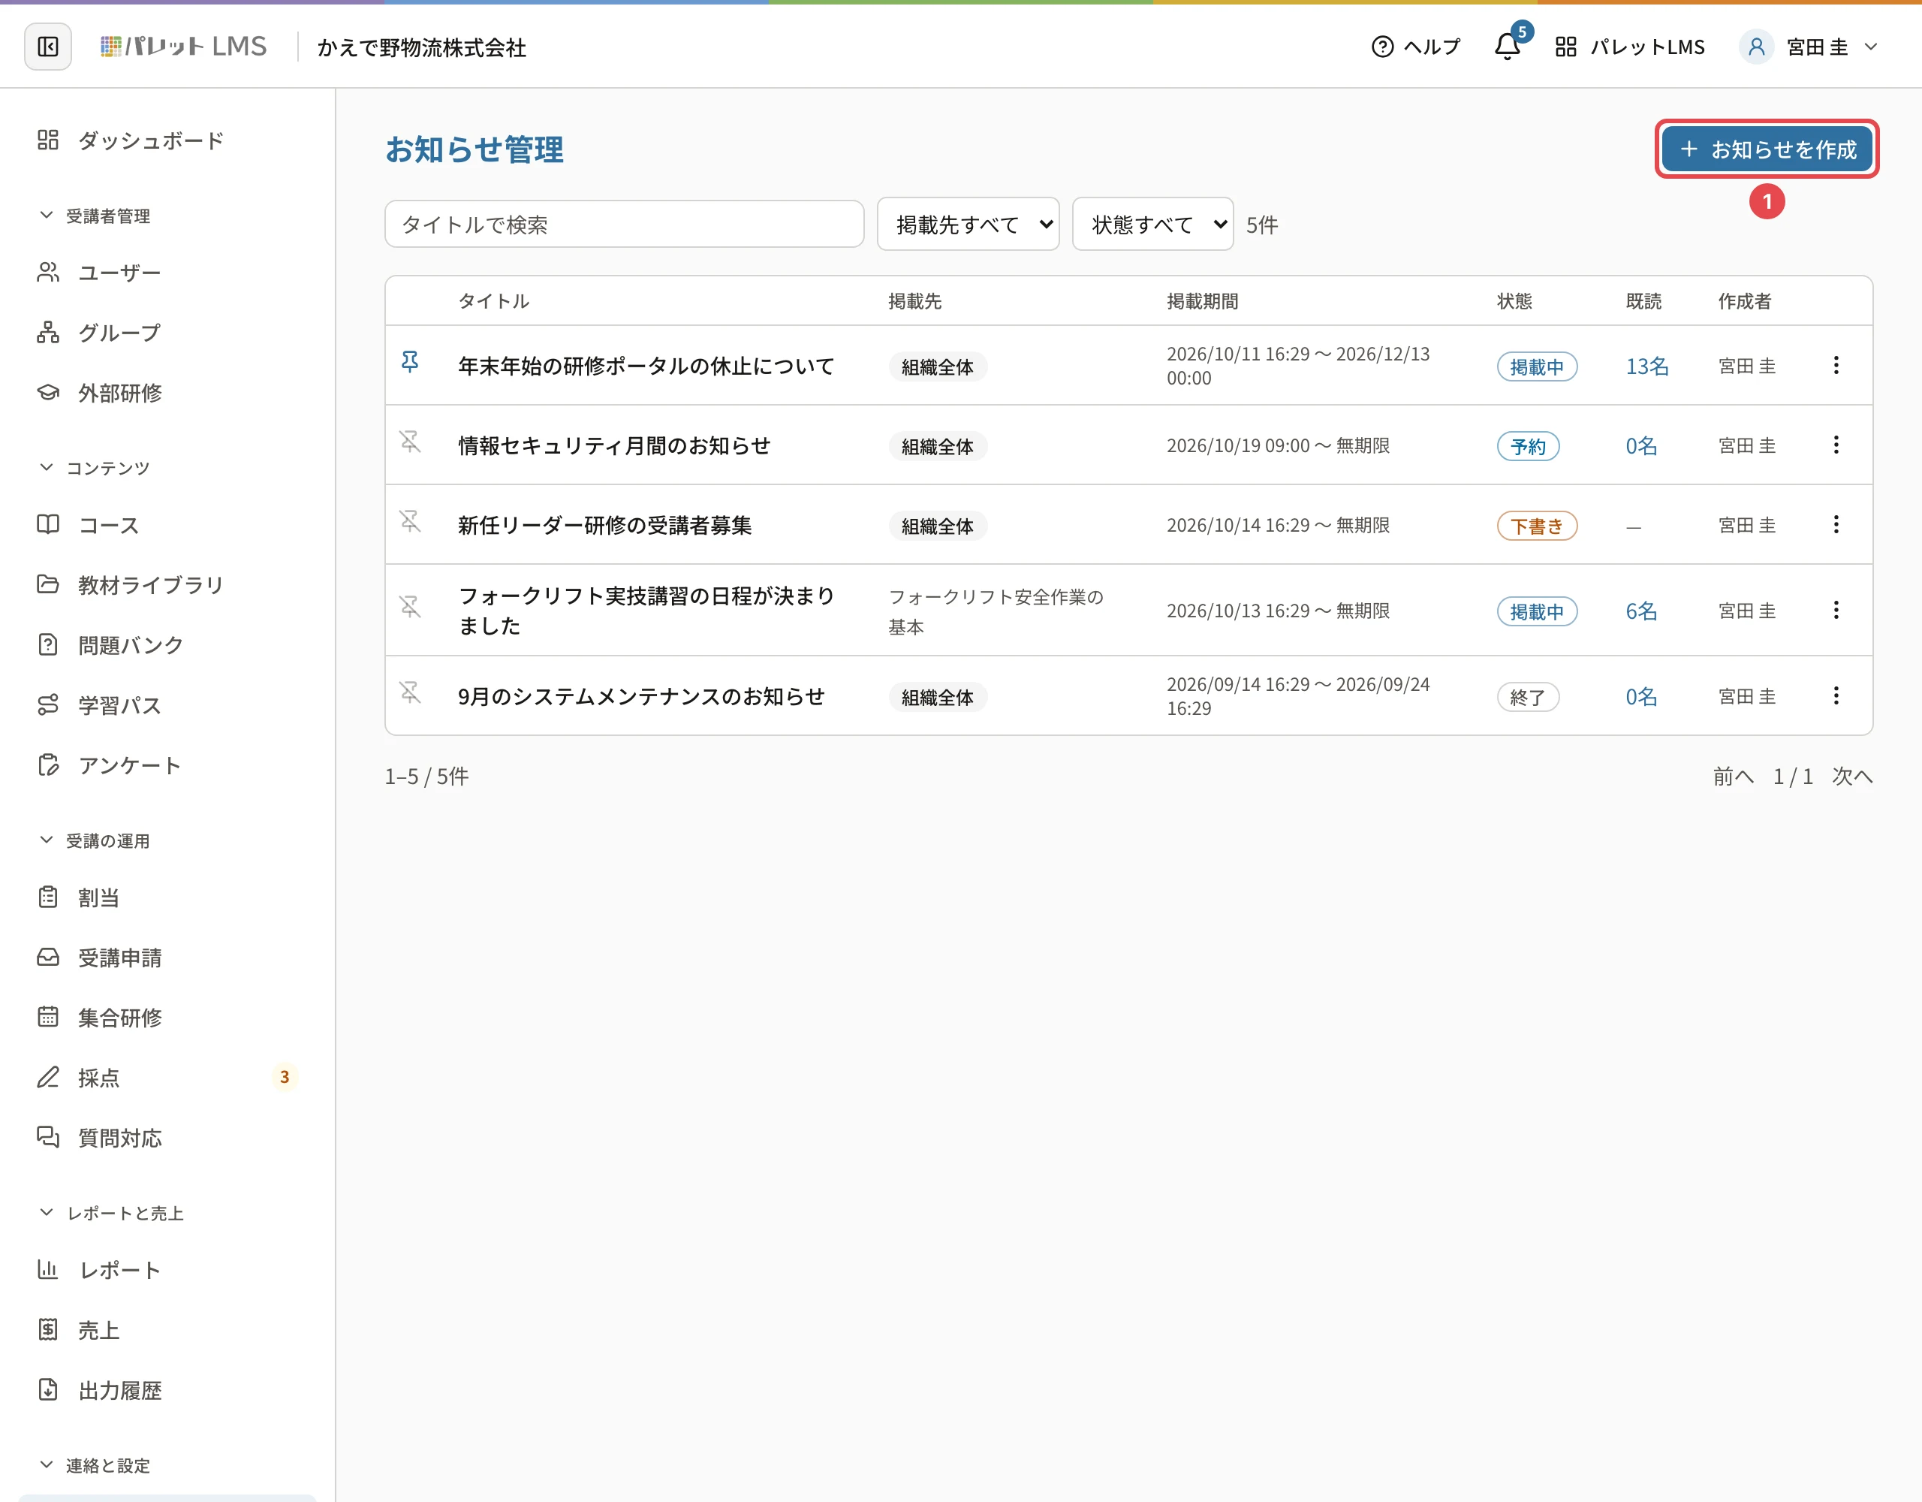This screenshot has height=1502, width=1922.
Task: Open more options for 9月のシステムメンテナンス row
Action: [1836, 695]
